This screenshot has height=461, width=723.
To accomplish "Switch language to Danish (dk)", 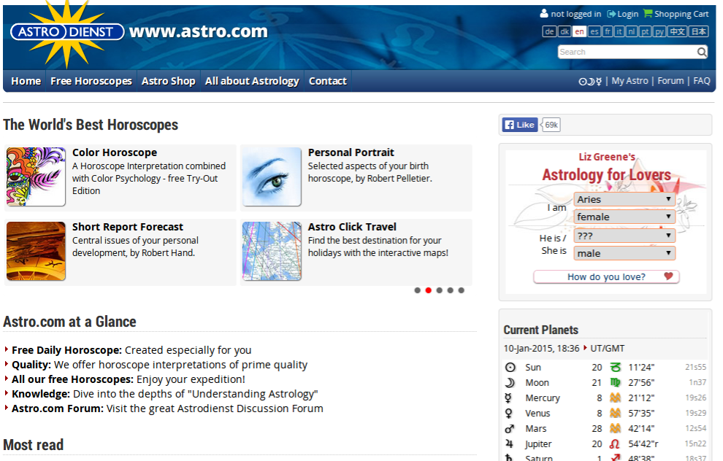I will point(565,32).
